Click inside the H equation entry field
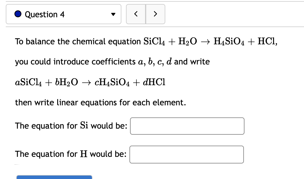 click(187, 155)
